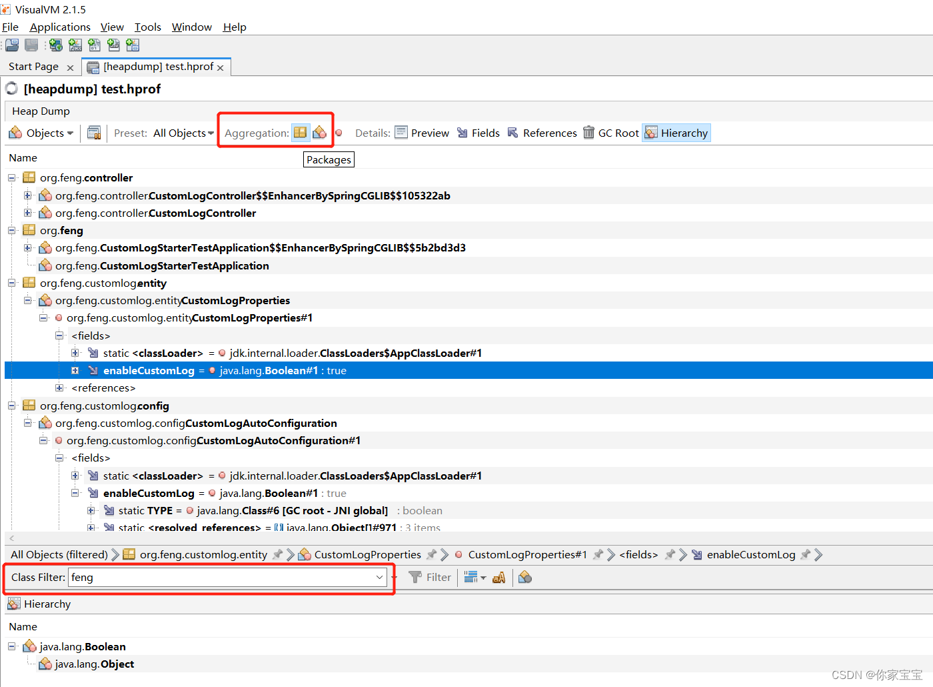This screenshot has height=687, width=933.
Task: Open the Window menu
Action: click(192, 27)
